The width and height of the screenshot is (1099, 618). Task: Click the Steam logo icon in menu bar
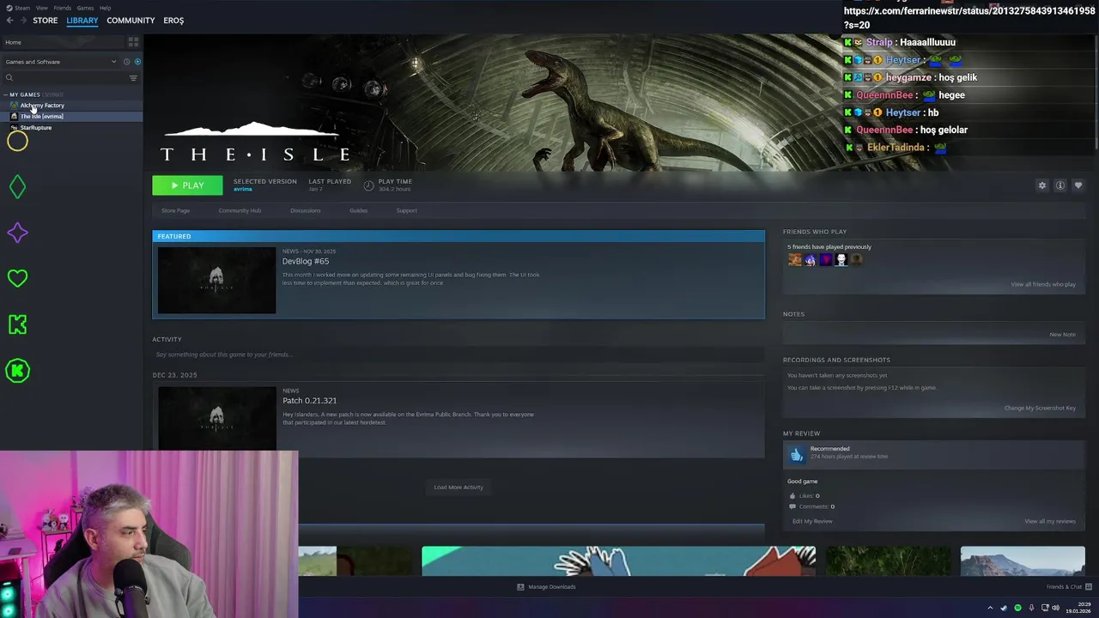coord(9,8)
